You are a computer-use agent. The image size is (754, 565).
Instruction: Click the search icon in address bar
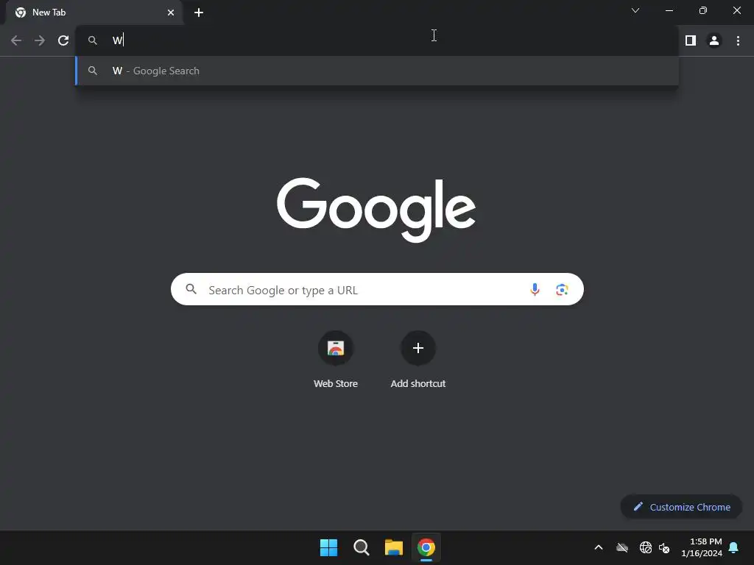tap(92, 40)
